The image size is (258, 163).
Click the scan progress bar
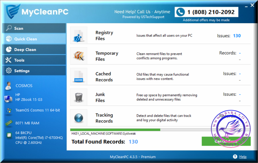click(x=160, y=130)
